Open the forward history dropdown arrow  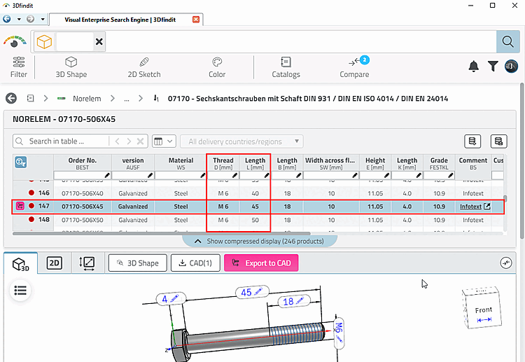(43, 20)
